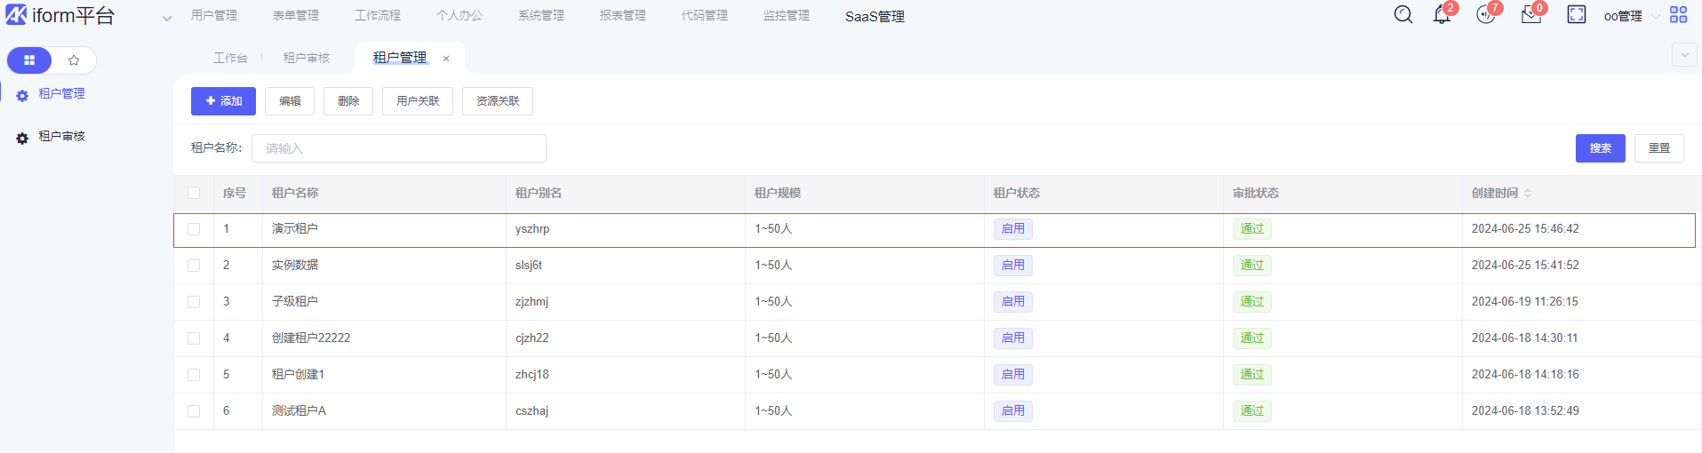Sort by 创建时间 column sort arrows

[1528, 193]
